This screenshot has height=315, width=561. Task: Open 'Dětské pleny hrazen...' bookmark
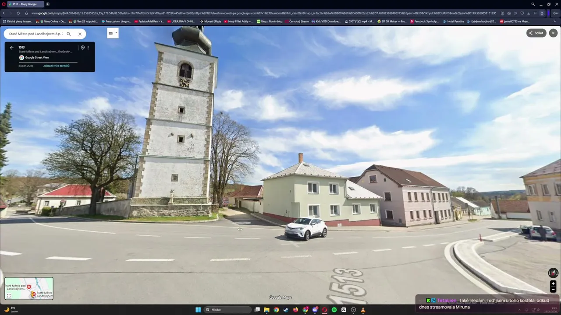(18, 21)
